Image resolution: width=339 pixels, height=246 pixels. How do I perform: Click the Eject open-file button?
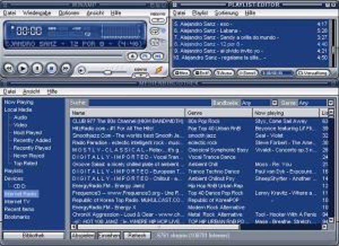point(133,56)
